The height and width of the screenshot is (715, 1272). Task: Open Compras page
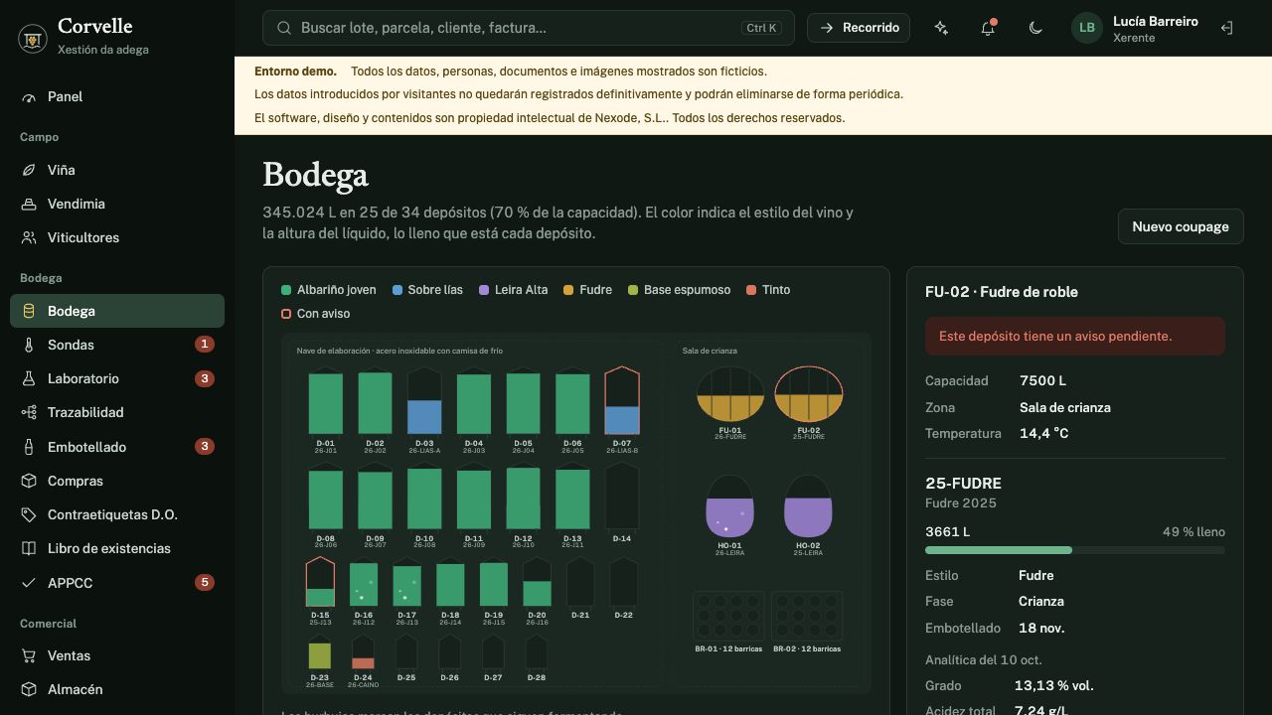point(117,481)
